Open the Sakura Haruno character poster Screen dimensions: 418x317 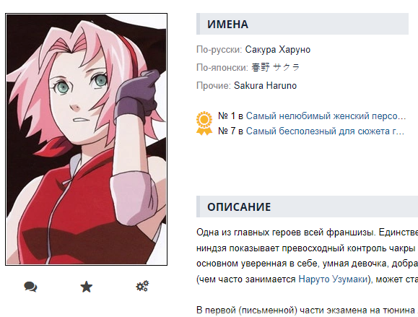(87, 139)
